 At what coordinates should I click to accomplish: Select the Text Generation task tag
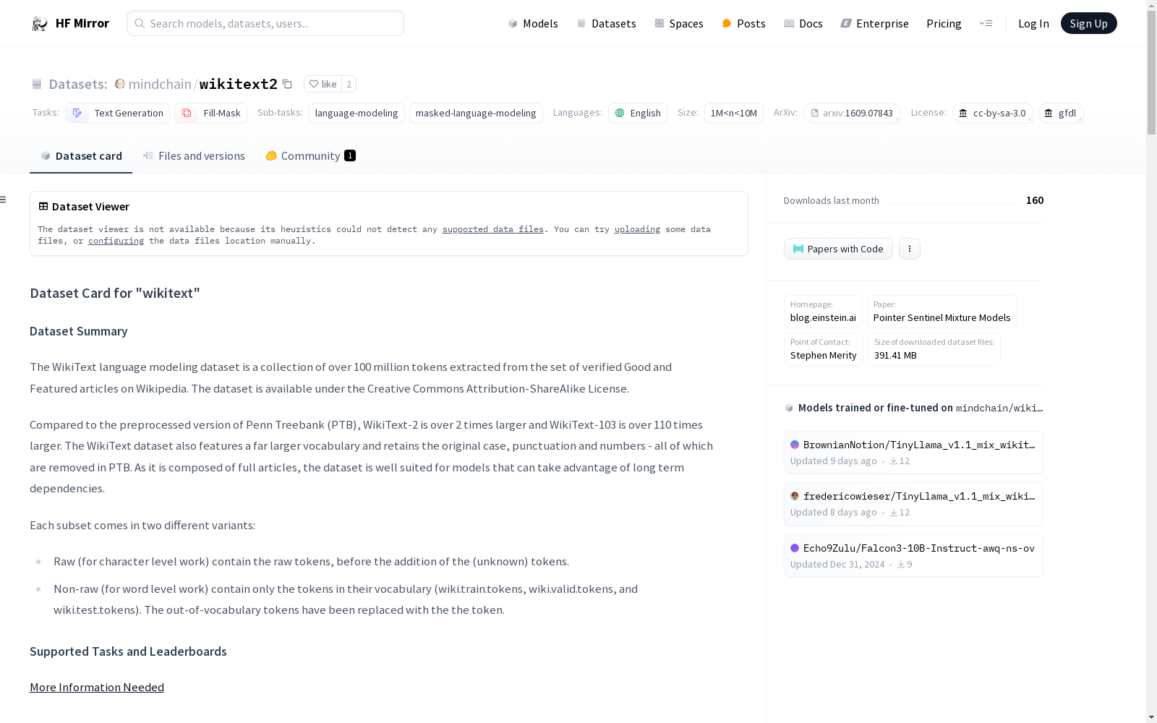[117, 113]
